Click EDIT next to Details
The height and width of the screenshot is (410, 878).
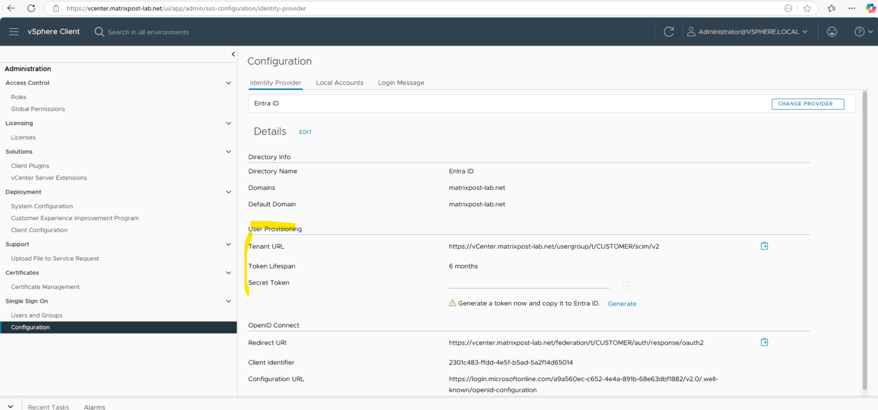pos(305,132)
